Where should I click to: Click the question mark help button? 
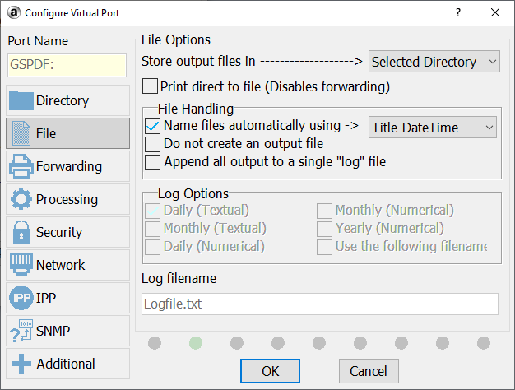458,13
